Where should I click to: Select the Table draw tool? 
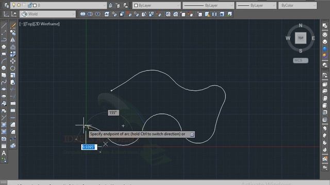point(4,146)
